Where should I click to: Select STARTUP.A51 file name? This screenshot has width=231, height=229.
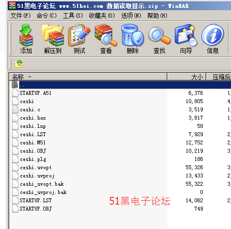[x=35, y=93]
